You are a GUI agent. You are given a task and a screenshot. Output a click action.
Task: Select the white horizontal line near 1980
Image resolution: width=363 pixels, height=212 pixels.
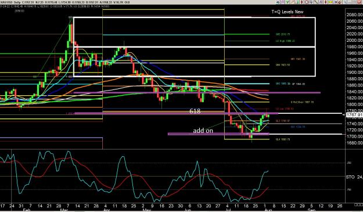pos(195,47)
